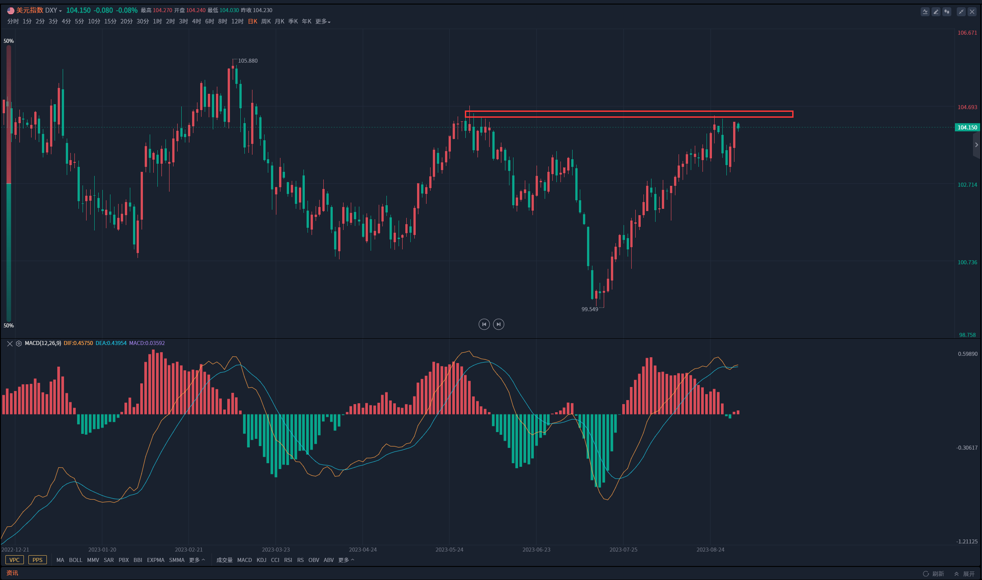
Task: Toggle the PPS overlay button
Action: tap(37, 560)
